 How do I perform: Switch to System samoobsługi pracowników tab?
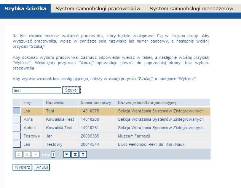point(98,8)
